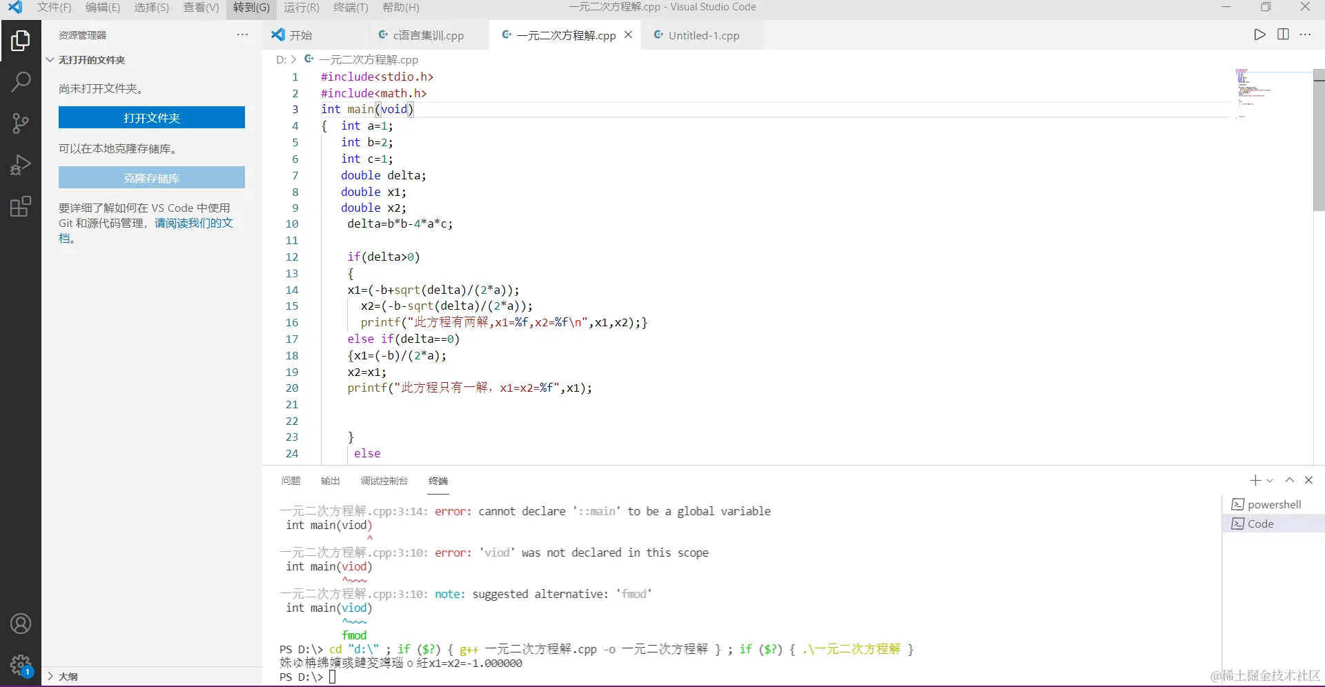
Task: Open the editor More Actions ellipsis
Action: pyautogui.click(x=1305, y=34)
